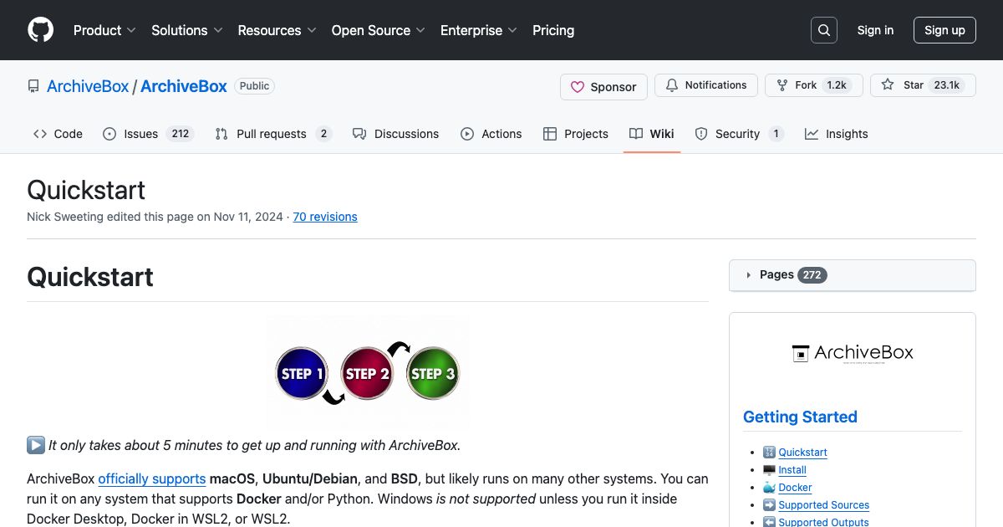Click the search icon in navbar
The width and height of the screenshot is (1003, 527).
823,29
